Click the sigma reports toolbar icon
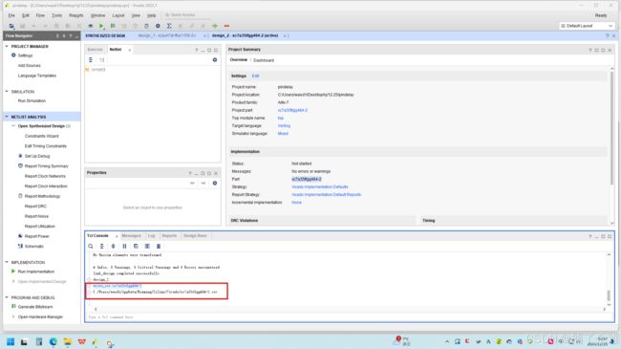 pos(169,26)
